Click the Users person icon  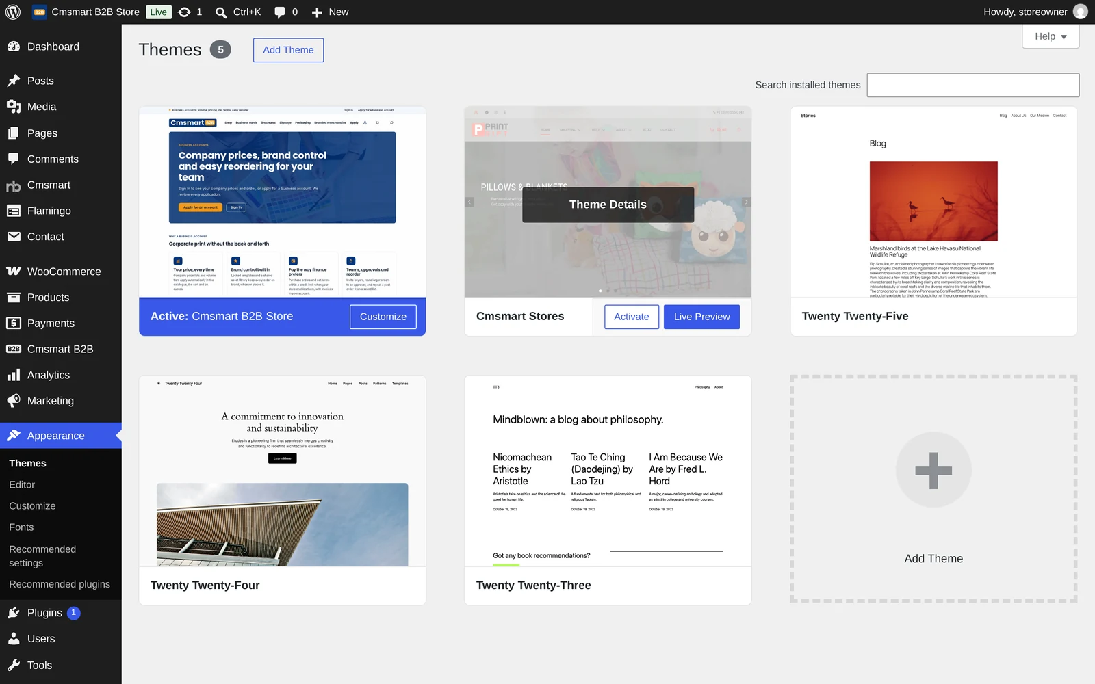[x=14, y=639]
